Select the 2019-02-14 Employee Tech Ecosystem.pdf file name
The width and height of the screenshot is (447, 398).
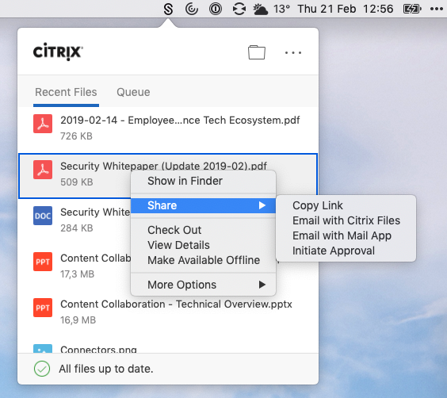pos(180,121)
